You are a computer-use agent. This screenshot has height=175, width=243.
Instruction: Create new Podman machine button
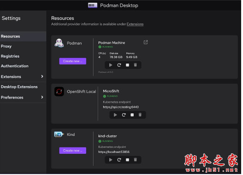tap(73, 62)
